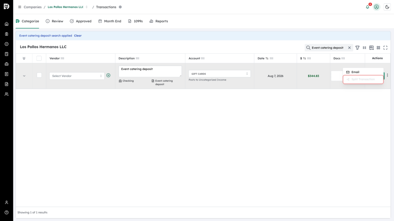Switch to the Categorize tab
Image resolution: width=394 pixels, height=221 pixels.
point(28,21)
